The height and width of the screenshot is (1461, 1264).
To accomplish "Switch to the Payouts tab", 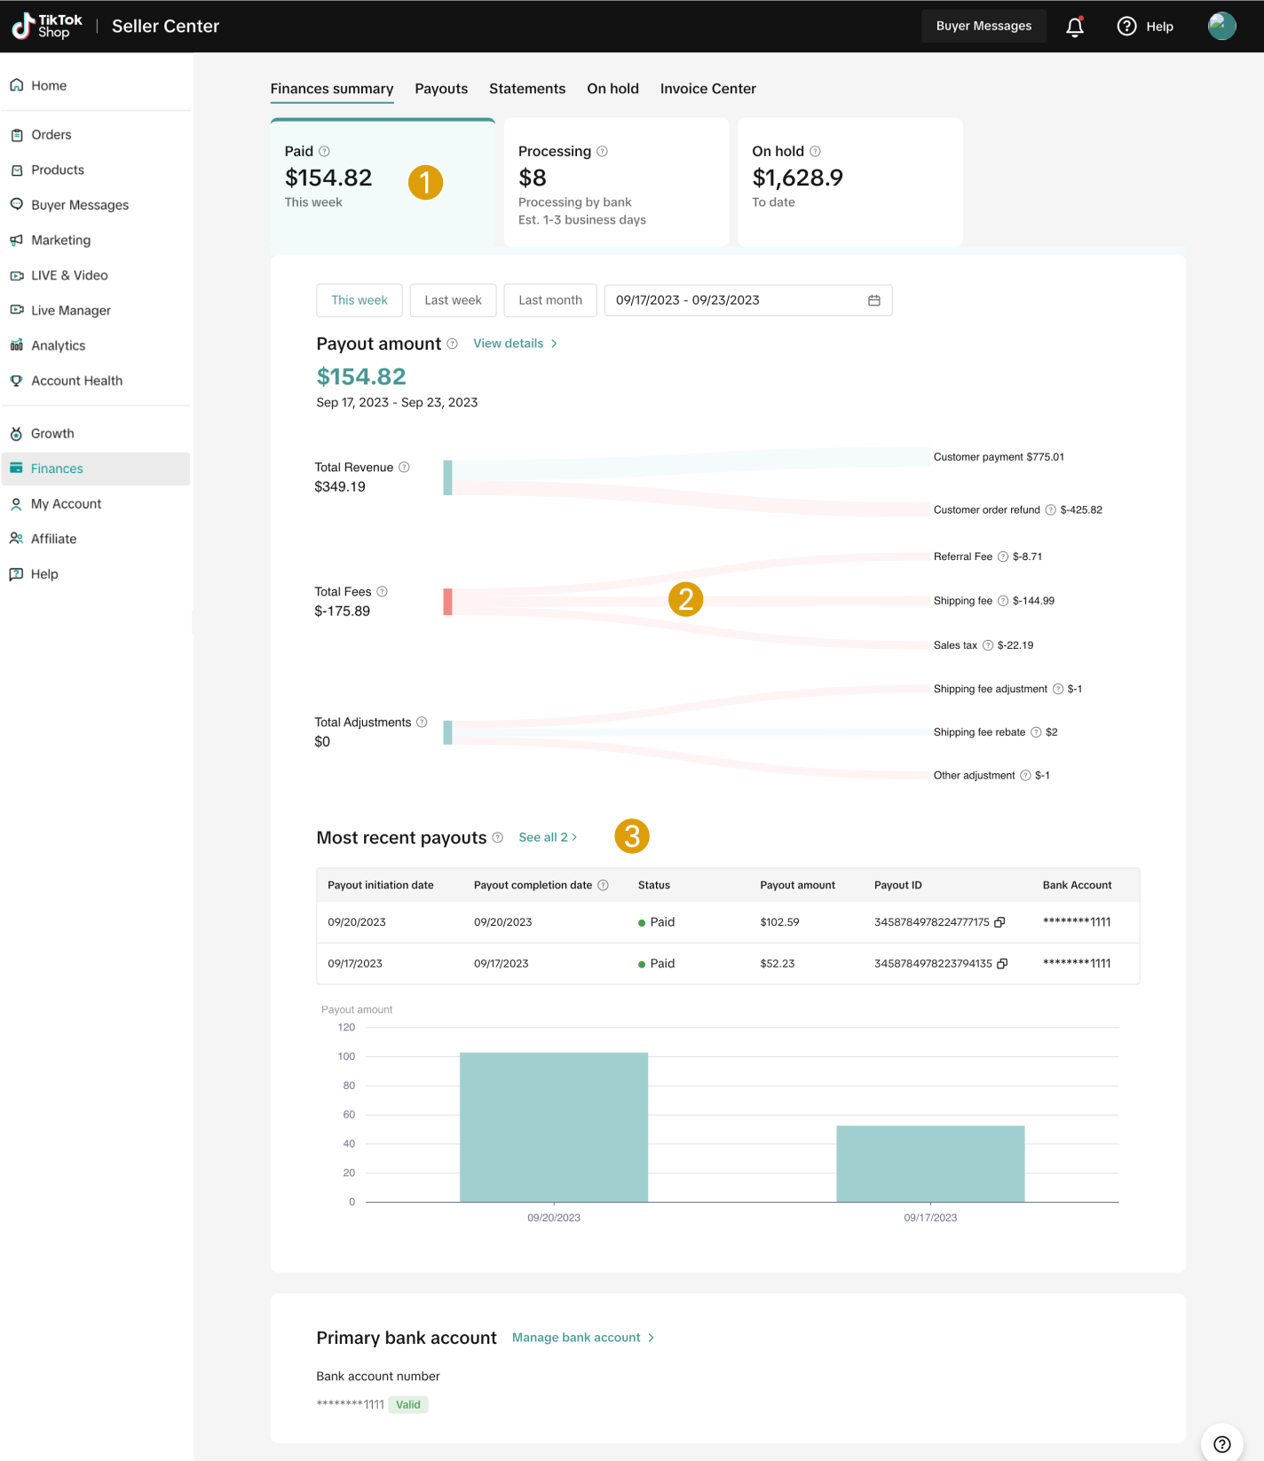I will point(441,89).
